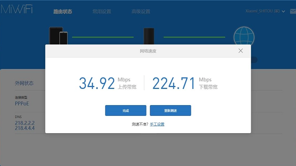
Task: Click the 重新测速 button to retest speed
Action: pos(171,110)
